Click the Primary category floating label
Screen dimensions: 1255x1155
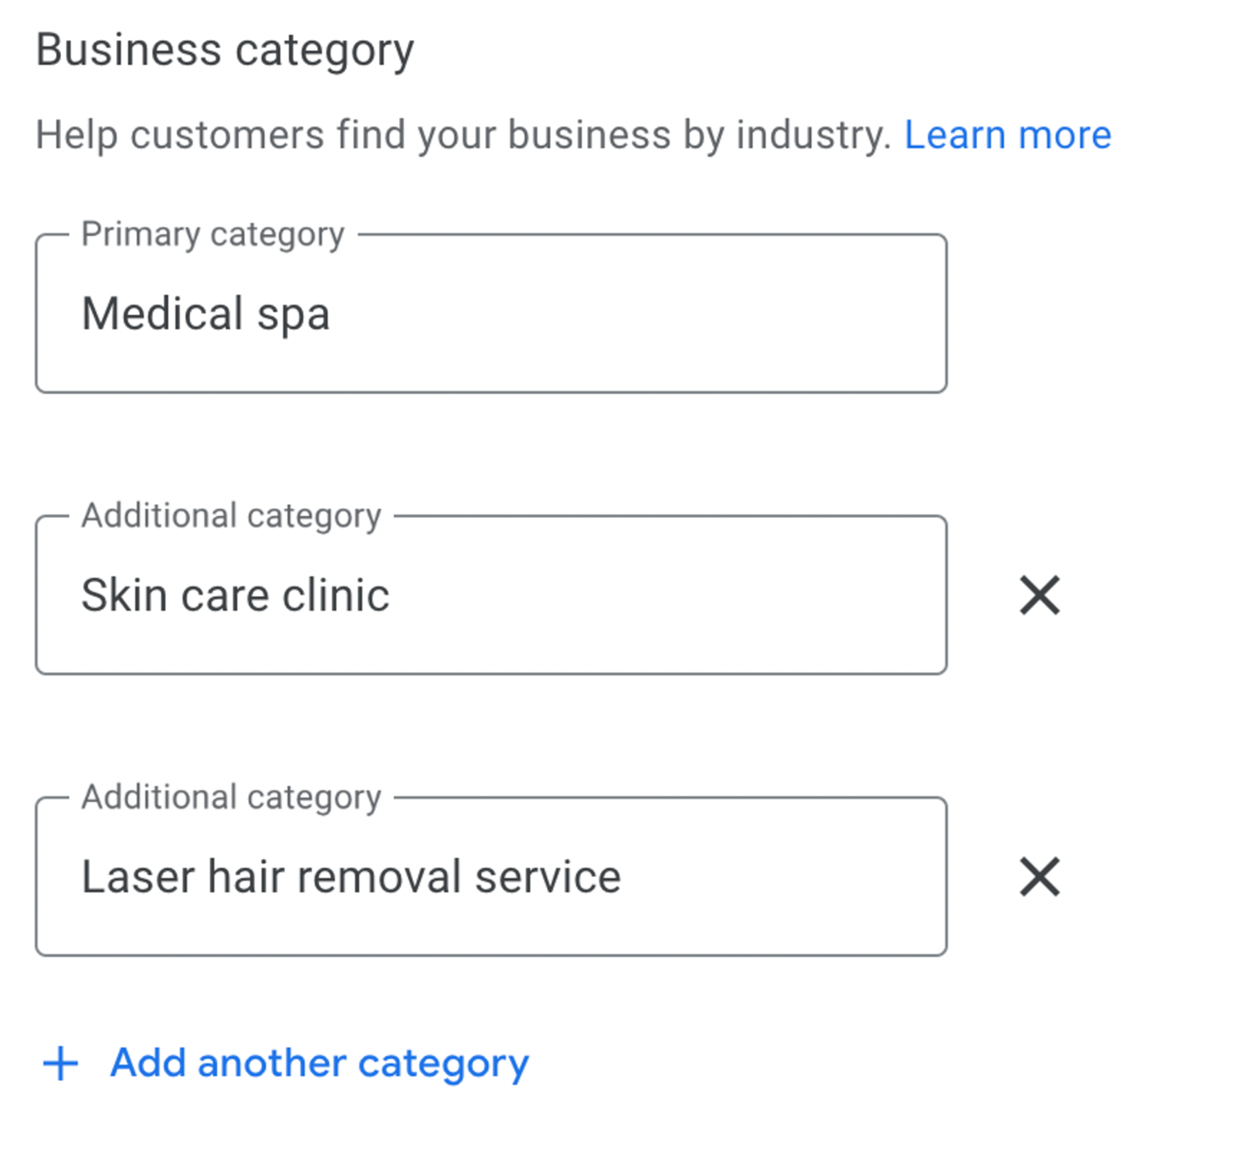(x=213, y=234)
